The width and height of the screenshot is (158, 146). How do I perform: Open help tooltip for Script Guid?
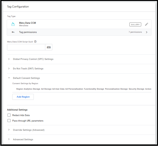(x=35, y=42)
